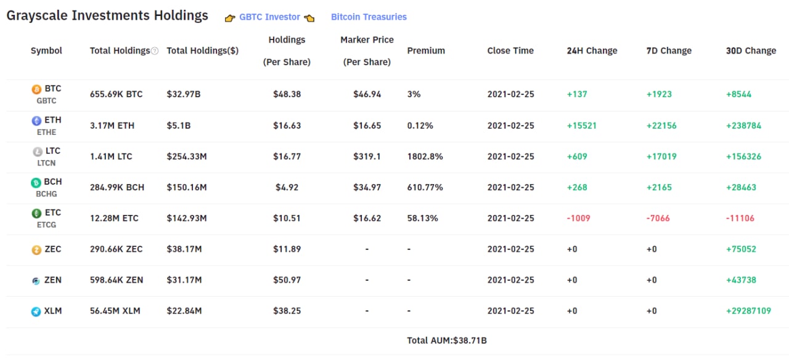
Task: Click the $22.84M total holdings cell
Action: (184, 311)
